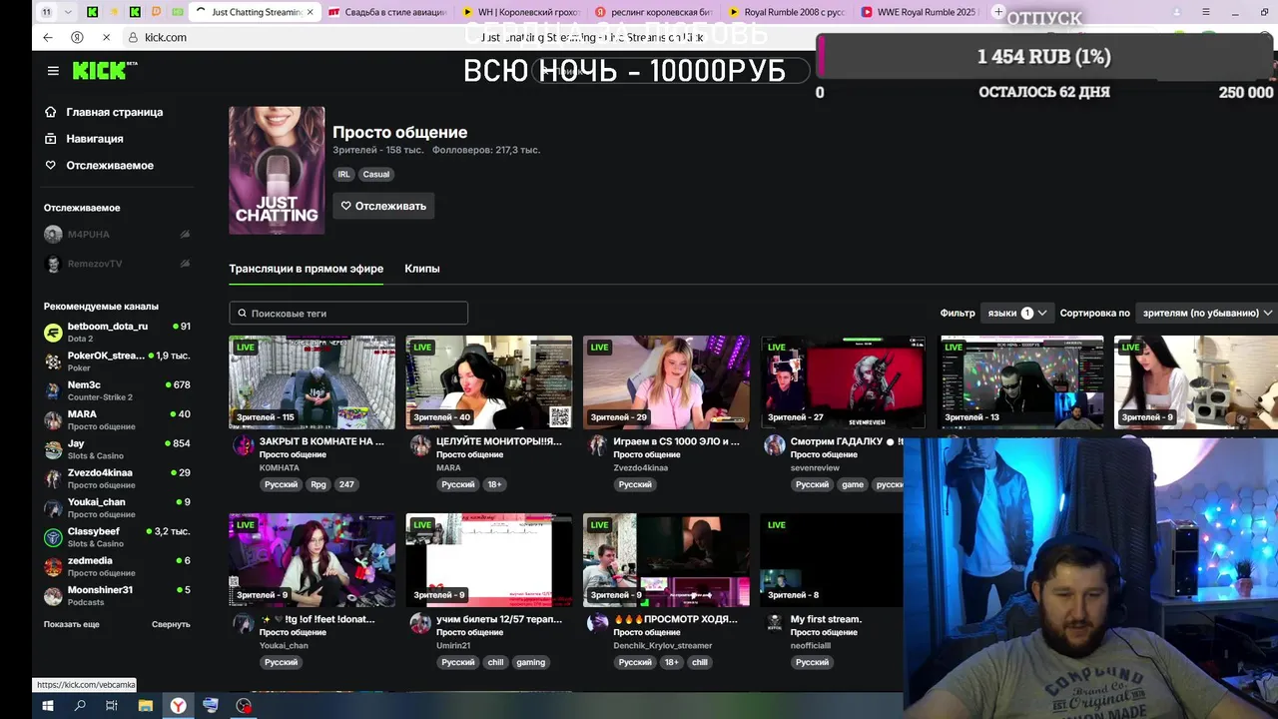Open Играем в CS 1000 ЭЛО thumbnail
This screenshot has height=719, width=1278.
click(666, 382)
